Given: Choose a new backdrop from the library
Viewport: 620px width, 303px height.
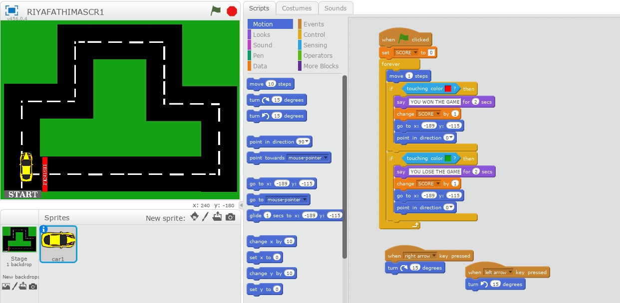Looking at the screenshot, I should 6,286.
